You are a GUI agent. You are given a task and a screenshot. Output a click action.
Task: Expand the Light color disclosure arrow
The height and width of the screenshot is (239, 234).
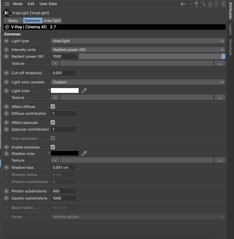[x=49, y=90]
